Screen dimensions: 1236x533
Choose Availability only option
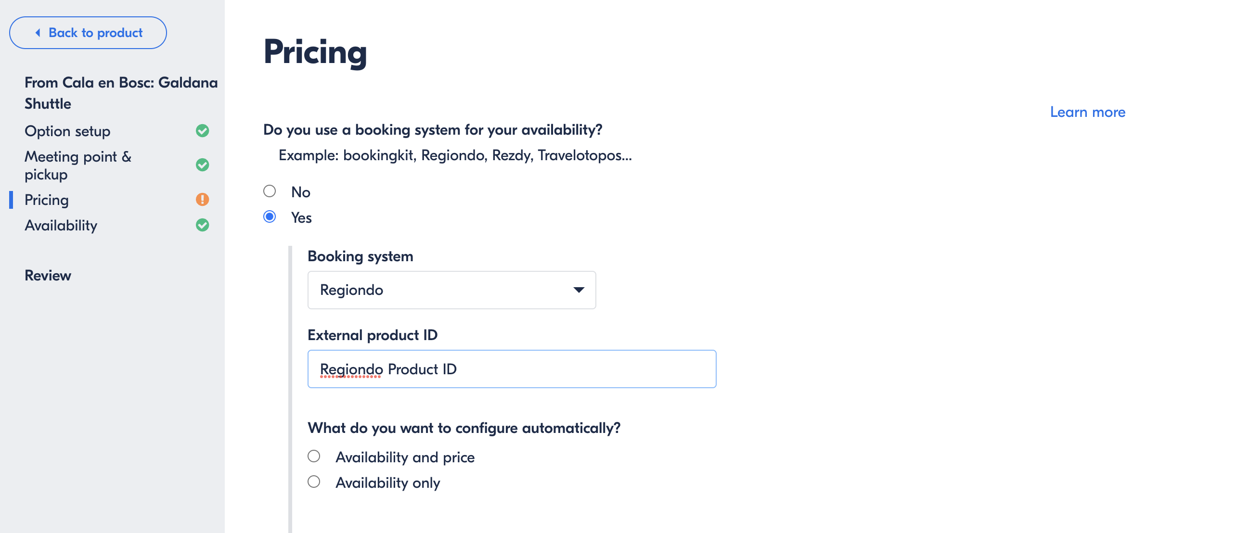point(314,482)
